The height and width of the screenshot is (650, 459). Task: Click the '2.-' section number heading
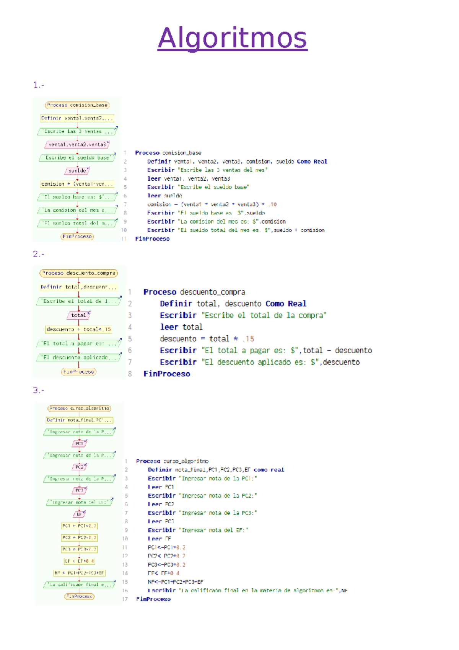(x=39, y=254)
